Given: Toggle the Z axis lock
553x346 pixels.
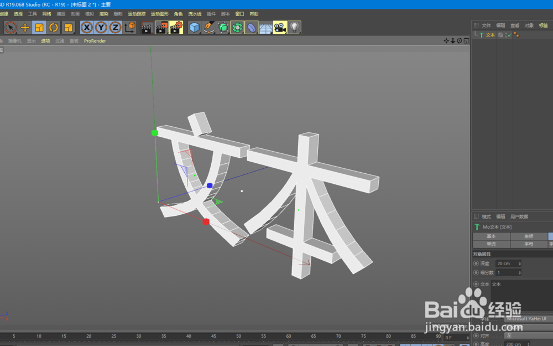Looking at the screenshot, I should pyautogui.click(x=116, y=27).
